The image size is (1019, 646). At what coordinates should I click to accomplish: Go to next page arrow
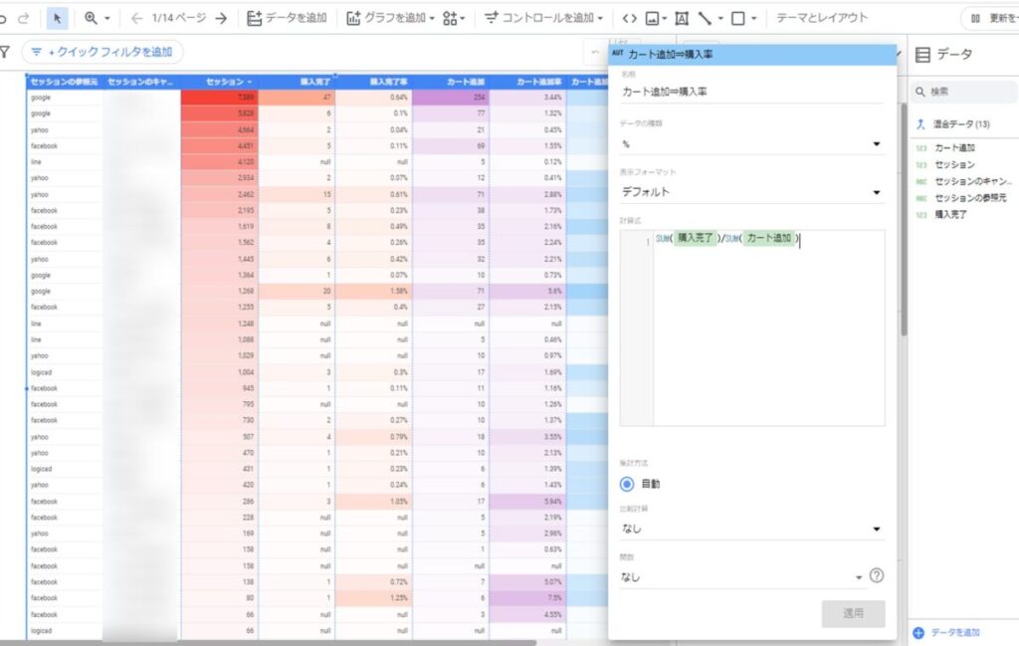pyautogui.click(x=221, y=18)
